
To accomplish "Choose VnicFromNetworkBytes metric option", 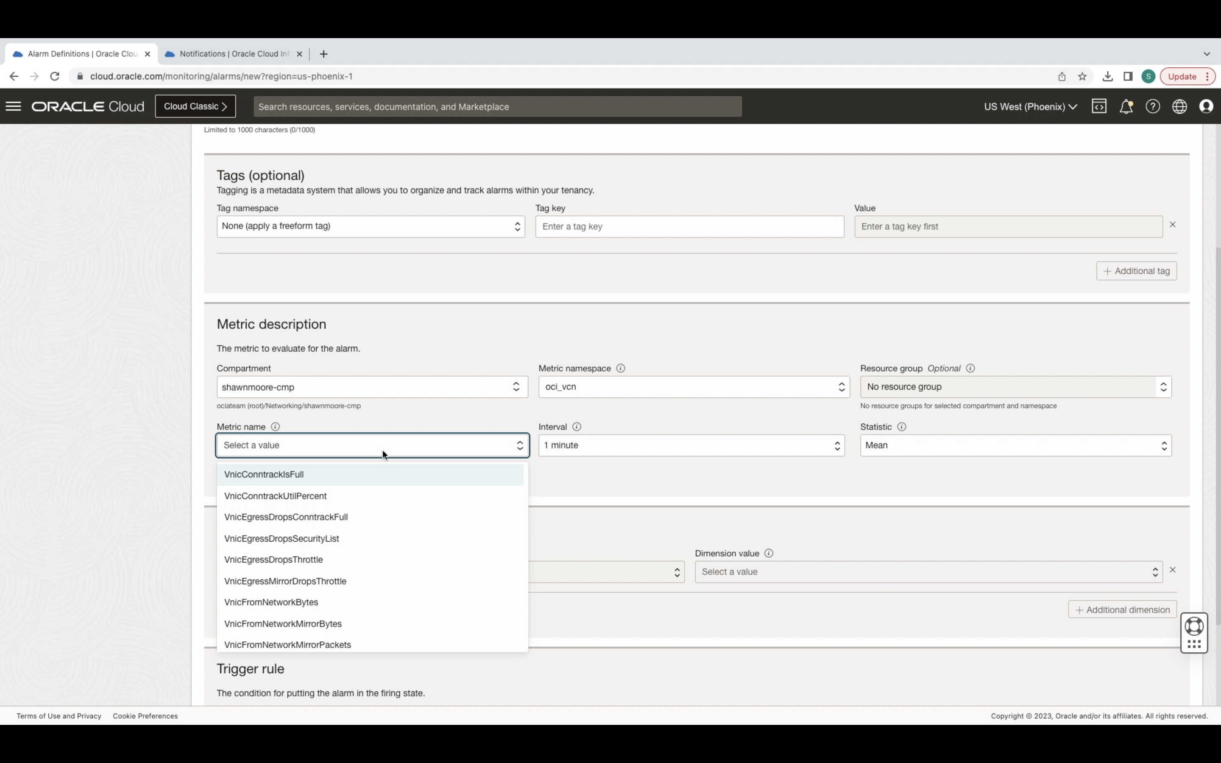I will tap(271, 602).
